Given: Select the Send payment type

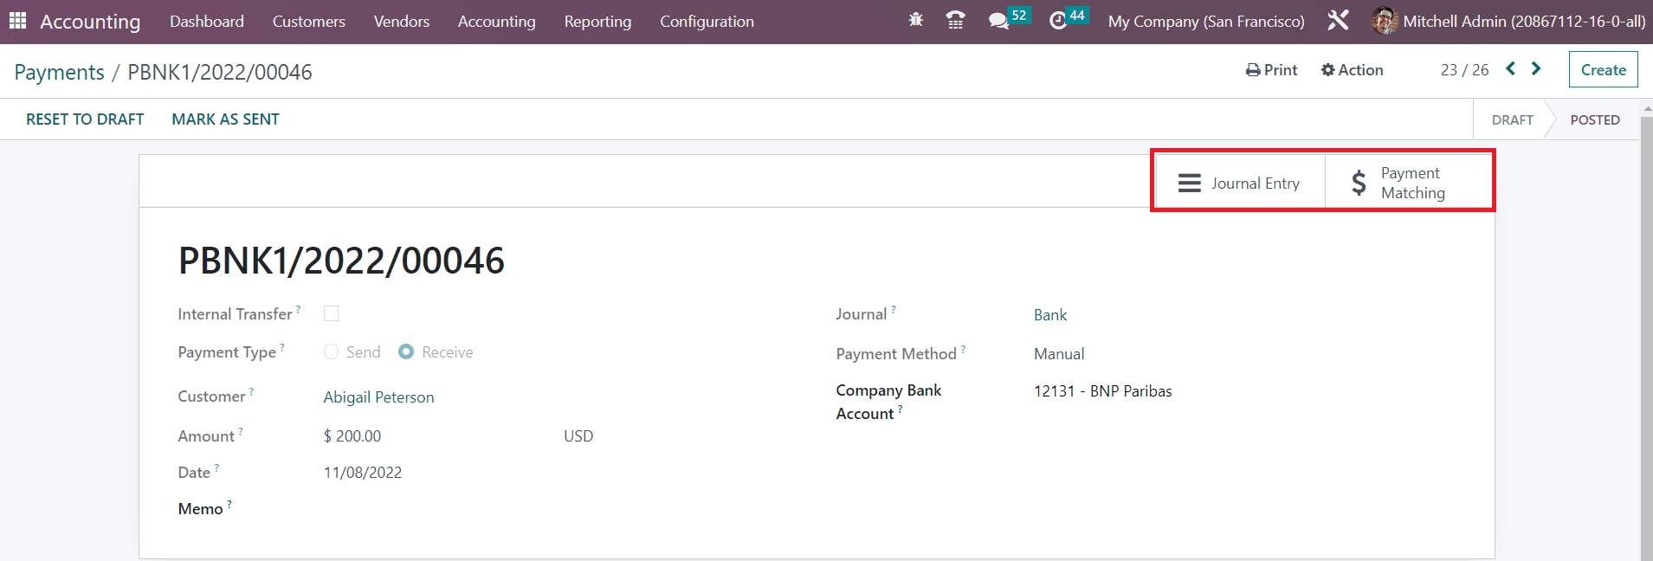Looking at the screenshot, I should point(331,351).
